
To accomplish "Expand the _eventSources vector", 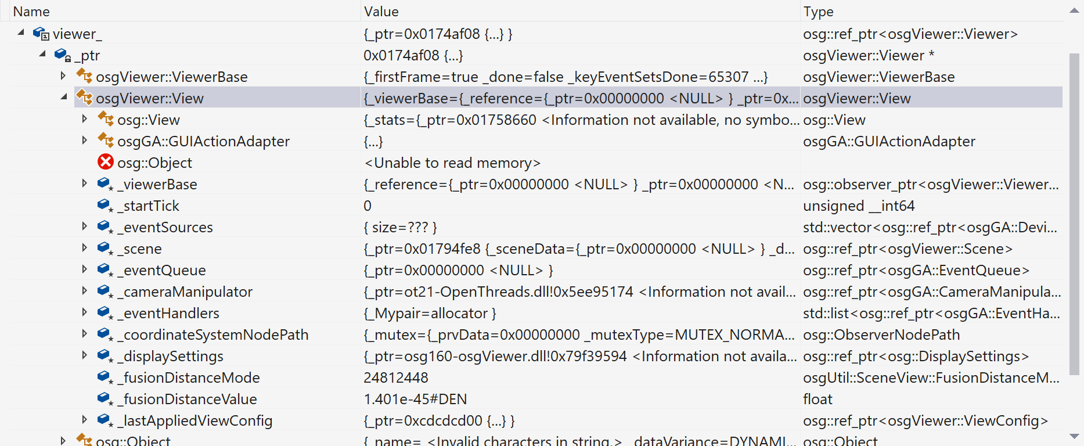I will [x=85, y=226].
